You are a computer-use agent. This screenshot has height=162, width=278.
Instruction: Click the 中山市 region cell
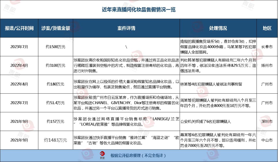pyautogui.click(x=267, y=140)
